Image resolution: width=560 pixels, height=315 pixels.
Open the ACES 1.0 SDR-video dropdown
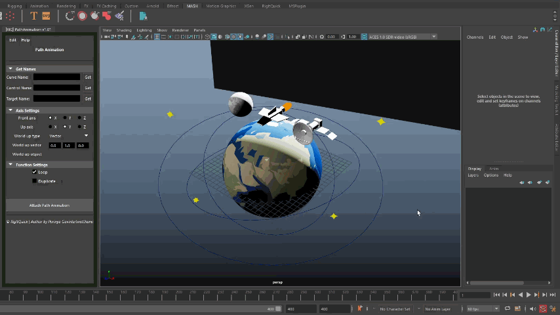(403, 37)
